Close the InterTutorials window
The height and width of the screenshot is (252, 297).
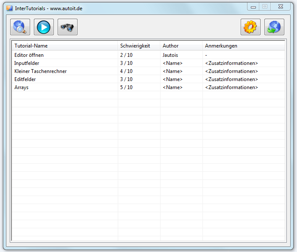[280, 7]
